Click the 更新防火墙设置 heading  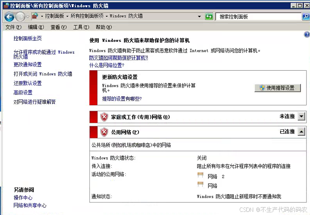120,77
